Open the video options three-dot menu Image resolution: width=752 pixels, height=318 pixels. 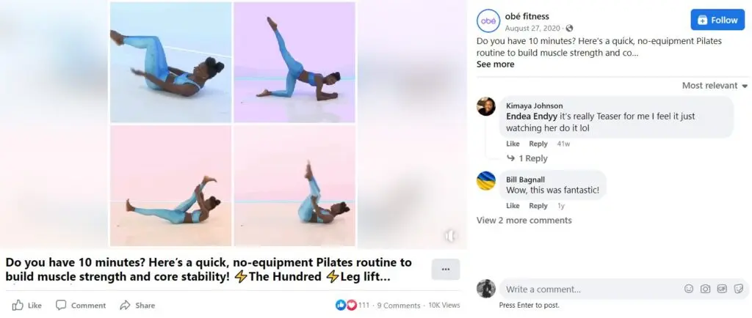point(446,269)
